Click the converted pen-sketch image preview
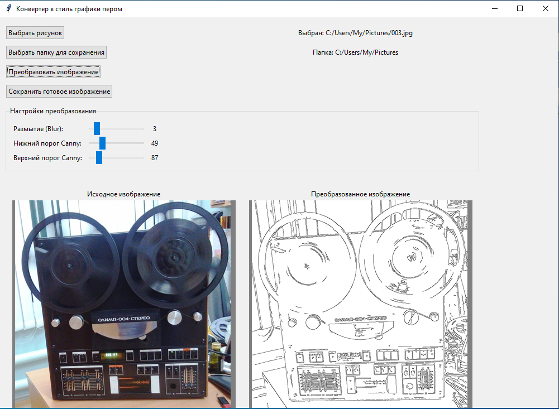The width and height of the screenshot is (559, 409). (x=360, y=304)
